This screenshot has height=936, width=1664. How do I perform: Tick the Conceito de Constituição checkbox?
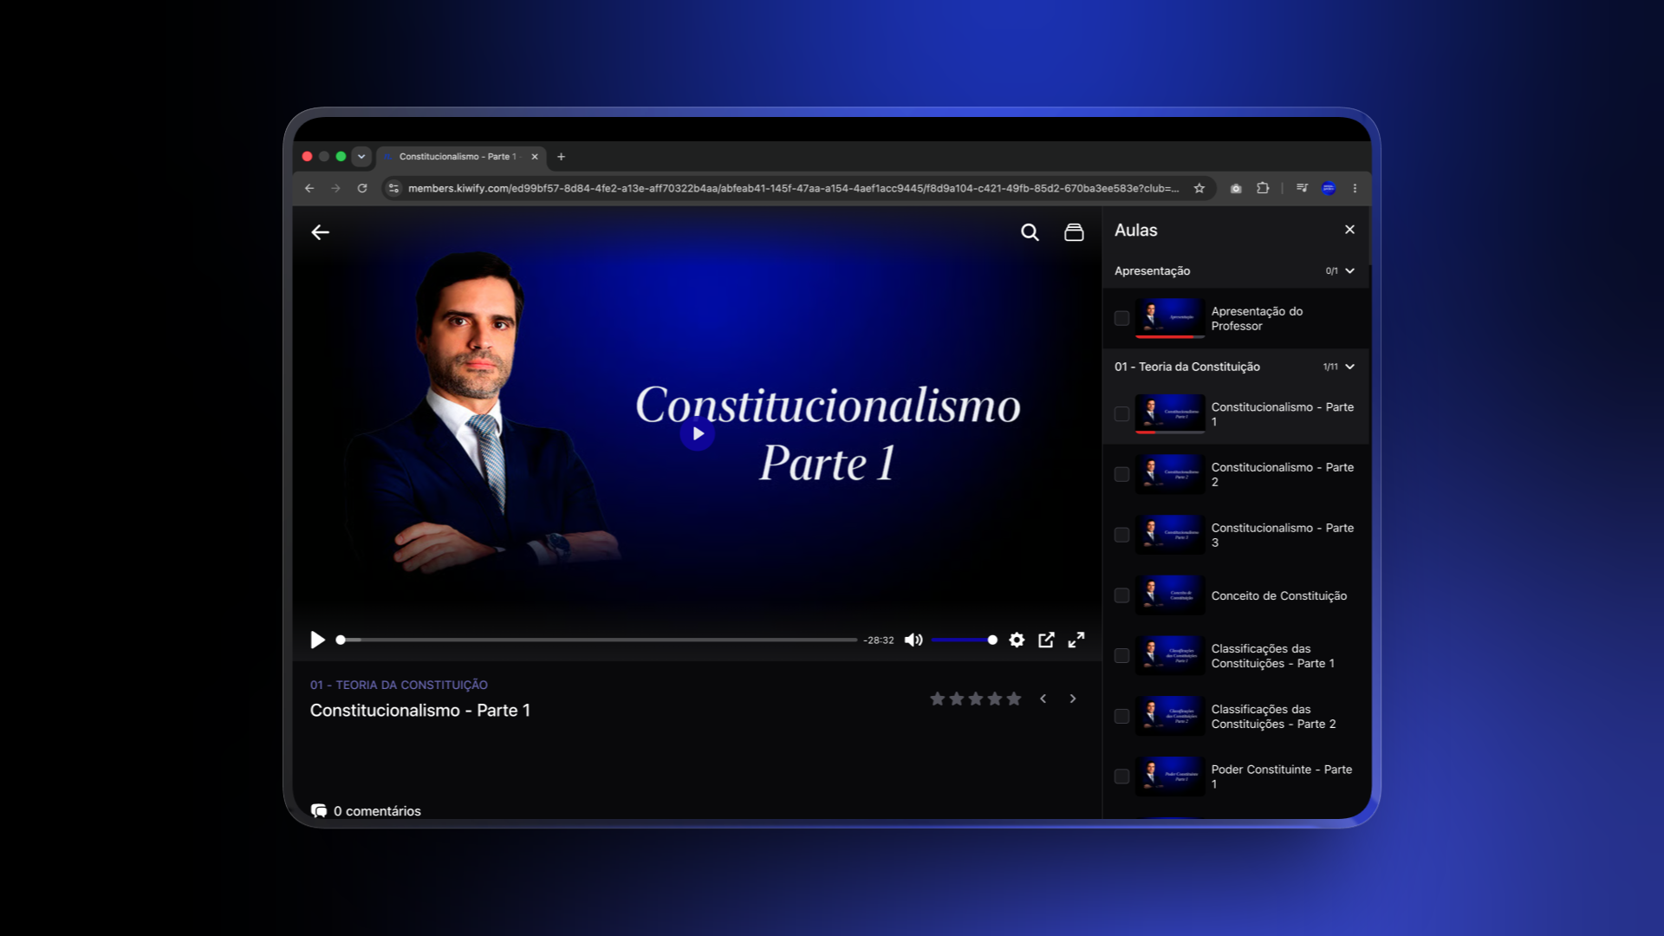(x=1121, y=595)
